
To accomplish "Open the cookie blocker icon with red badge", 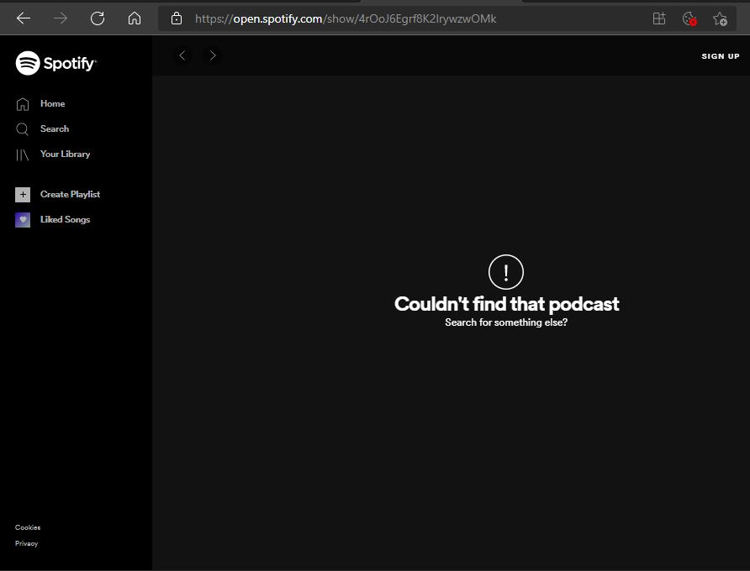I will [x=689, y=18].
